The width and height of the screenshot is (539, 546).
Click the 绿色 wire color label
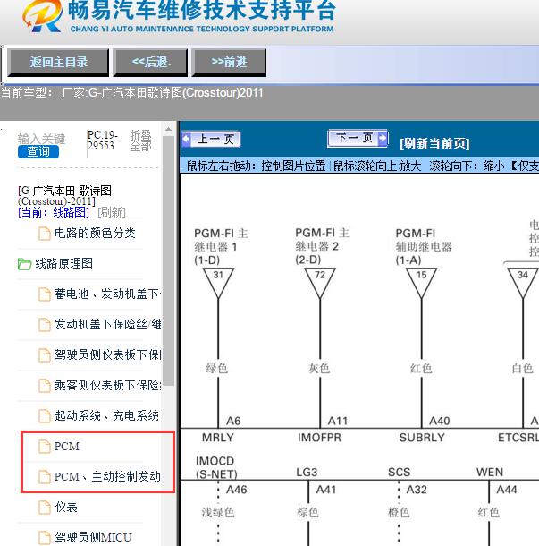216,369
